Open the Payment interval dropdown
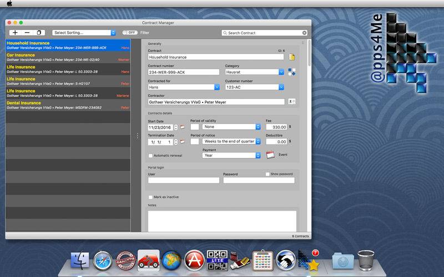 click(231, 155)
